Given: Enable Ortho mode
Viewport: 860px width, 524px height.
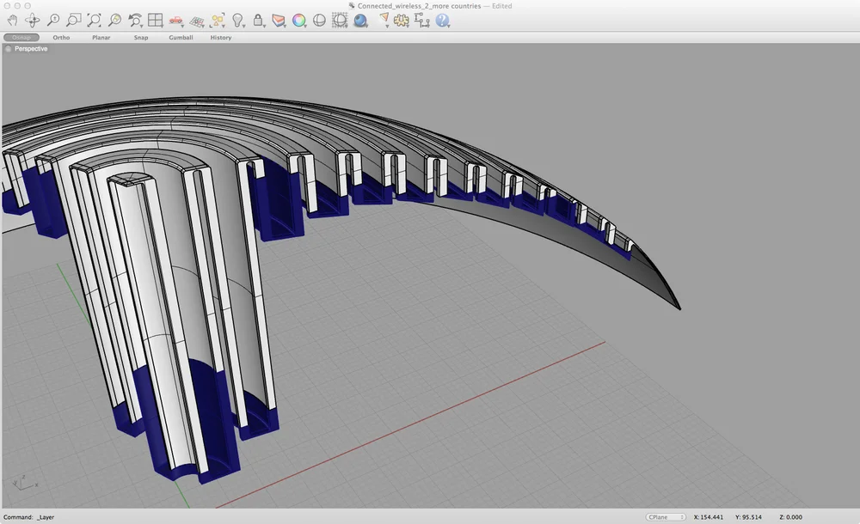Looking at the screenshot, I should (61, 38).
